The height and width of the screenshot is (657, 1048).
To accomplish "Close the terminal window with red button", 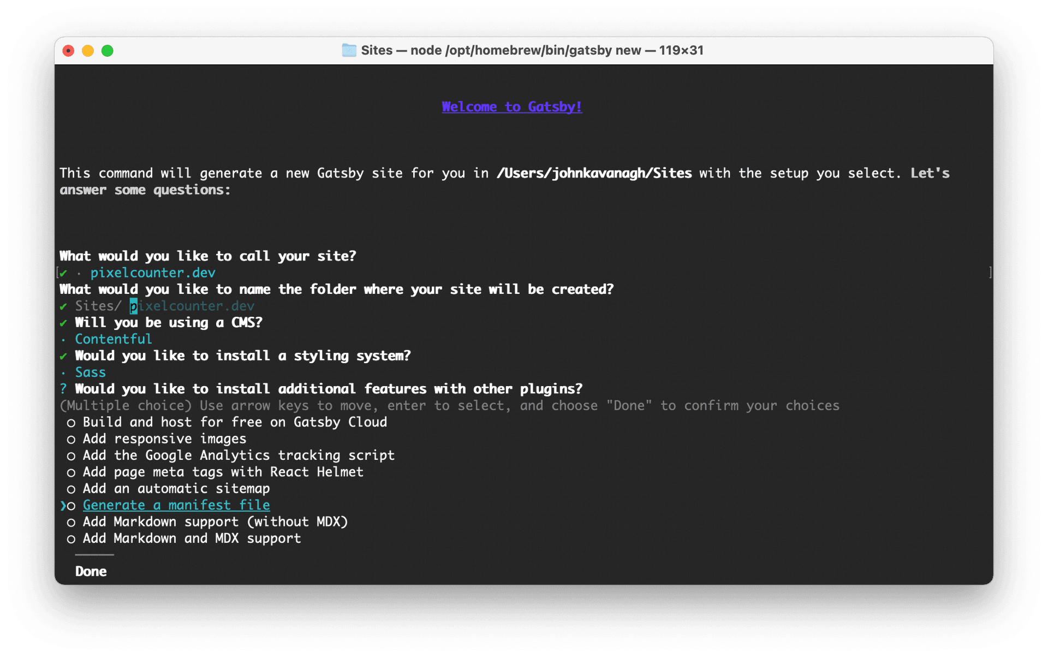I will tap(69, 51).
